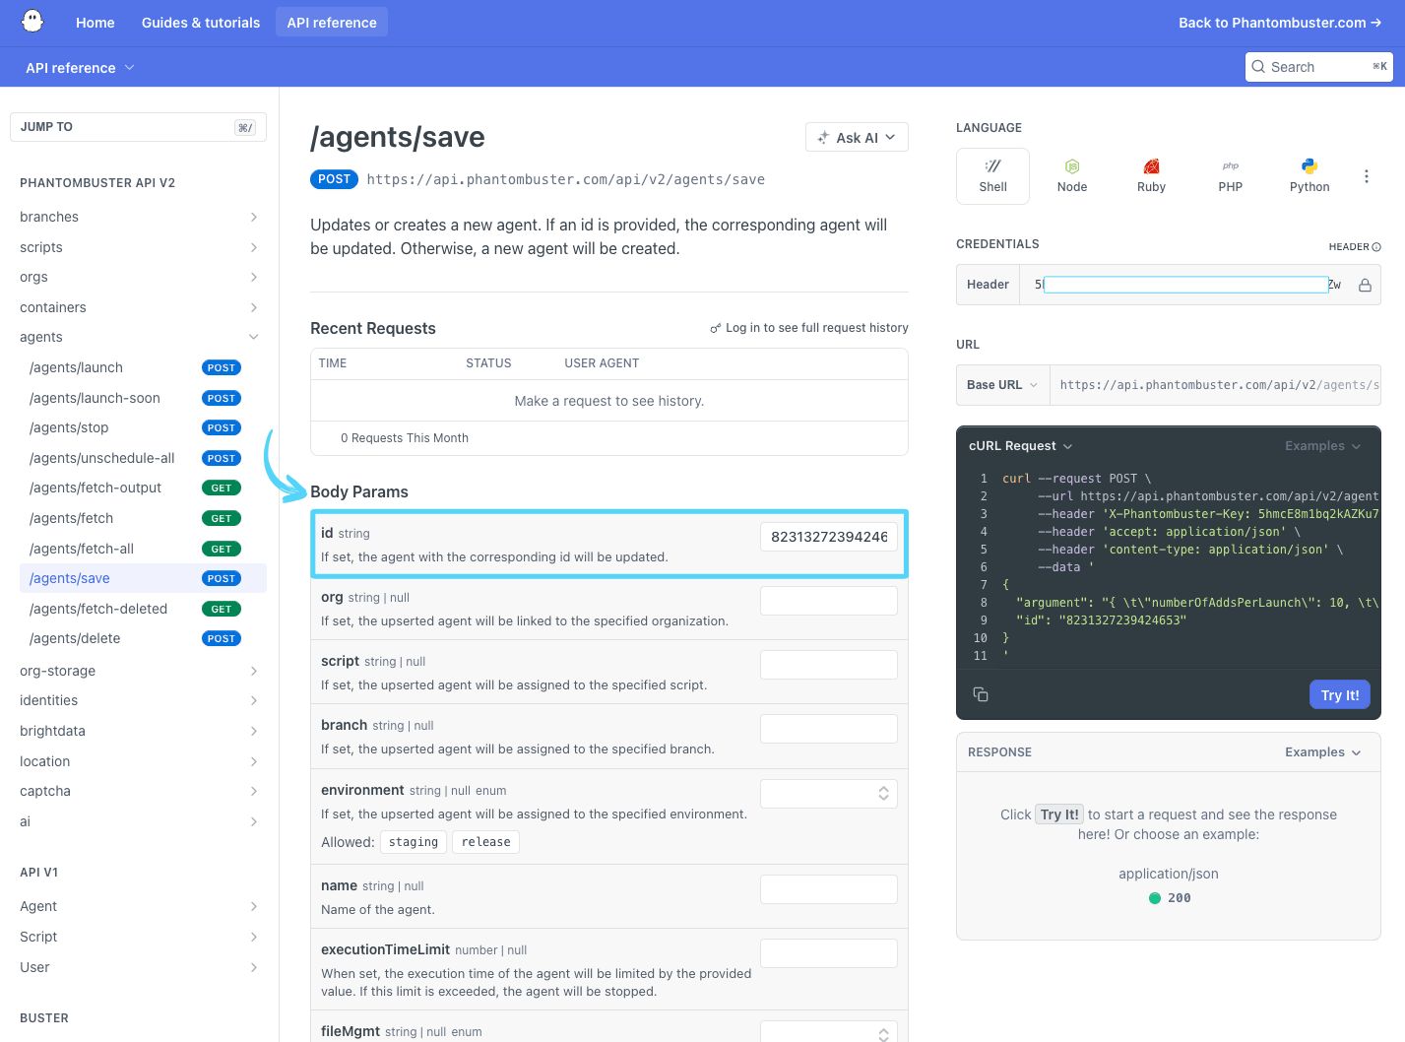The image size is (1405, 1042).
Task: Click POST badge beside /agents/launch
Action: point(222,367)
